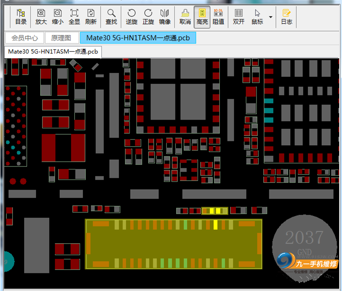Screen dimensions: 342x291
Task: Click the 刷新 refresh icon
Action: point(91,17)
